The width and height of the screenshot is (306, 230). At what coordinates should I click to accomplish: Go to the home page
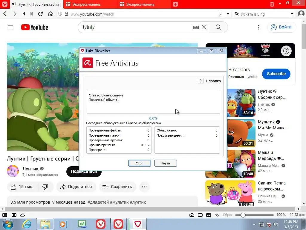51,14
